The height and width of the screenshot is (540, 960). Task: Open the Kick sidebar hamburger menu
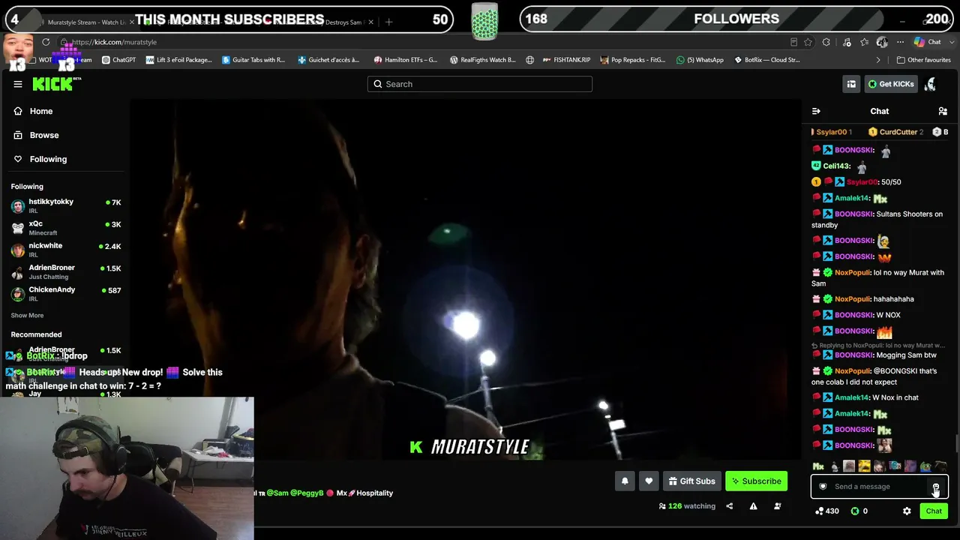point(18,84)
